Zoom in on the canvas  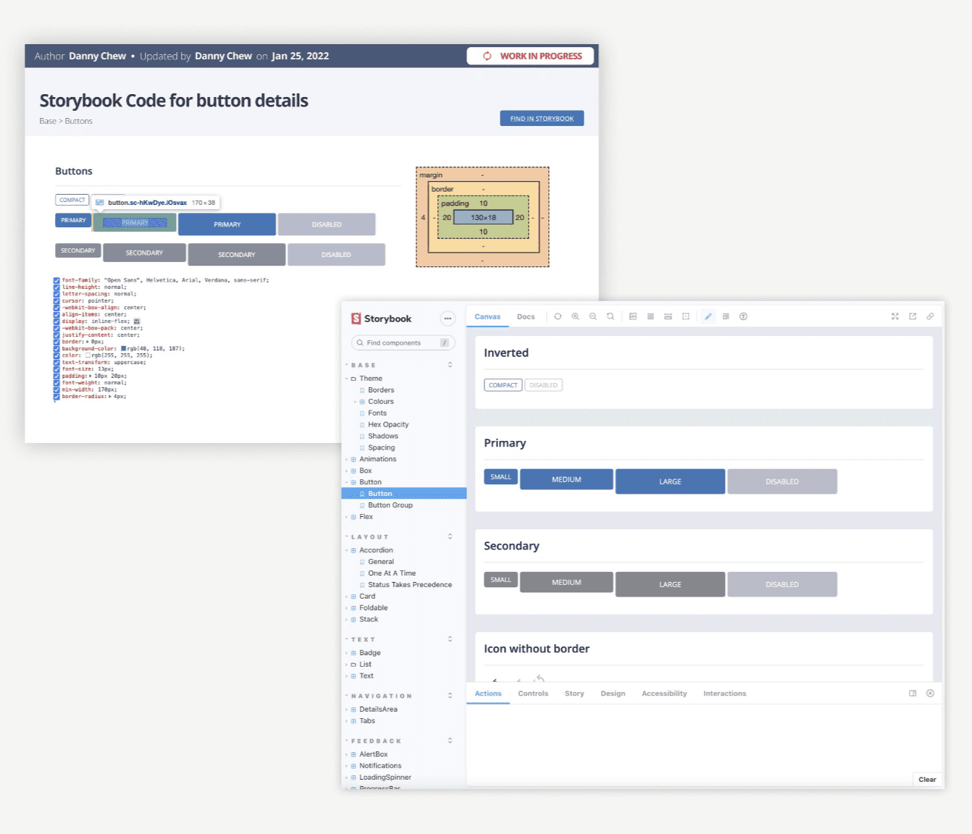tap(575, 316)
